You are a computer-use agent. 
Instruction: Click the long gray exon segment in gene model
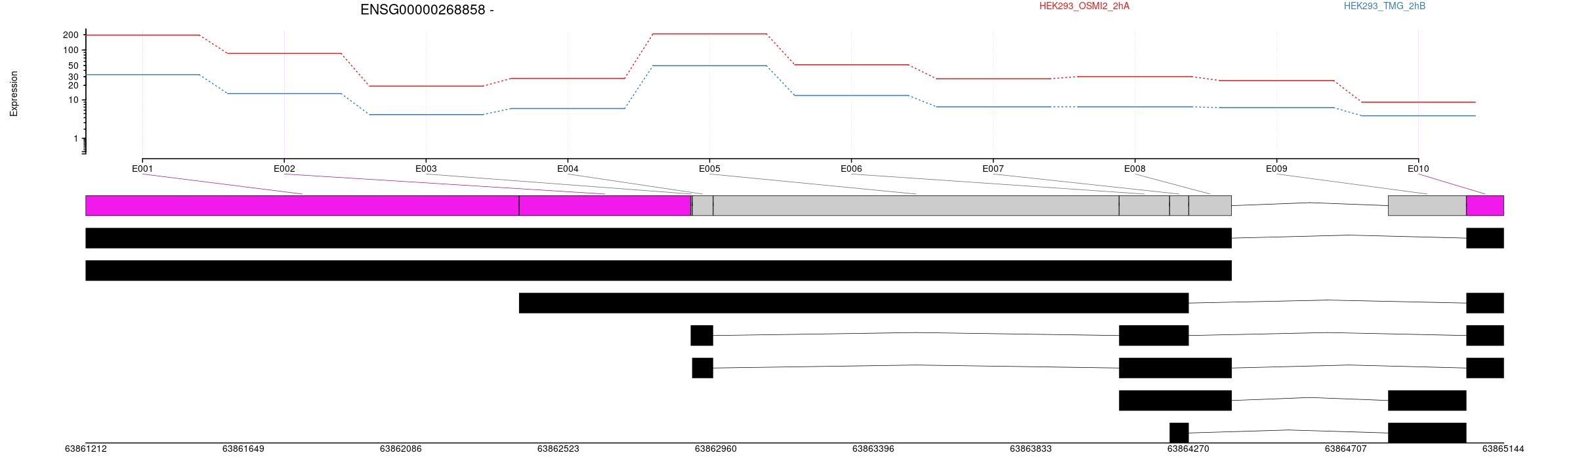tap(916, 205)
